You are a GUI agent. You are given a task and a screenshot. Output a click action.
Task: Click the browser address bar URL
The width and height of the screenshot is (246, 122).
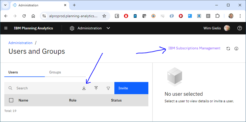click(74, 16)
